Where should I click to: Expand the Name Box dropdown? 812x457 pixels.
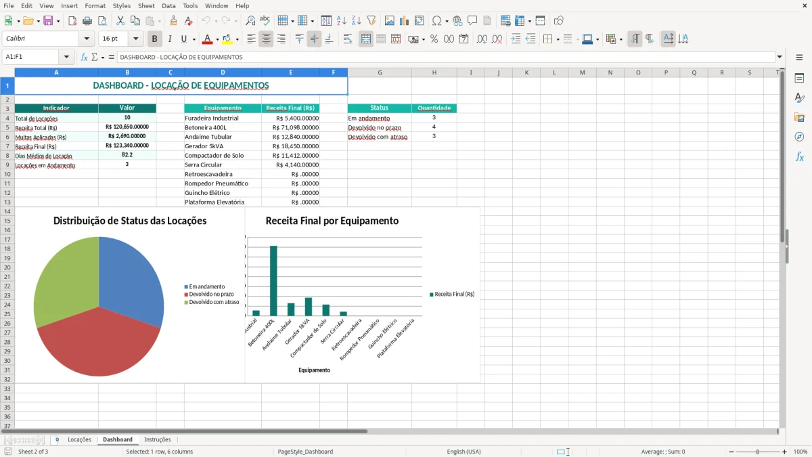coord(66,57)
